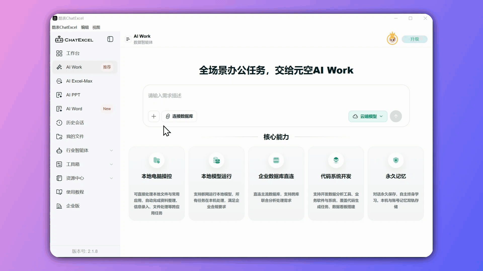Click the 行业智能体 robot icon

pos(59,150)
